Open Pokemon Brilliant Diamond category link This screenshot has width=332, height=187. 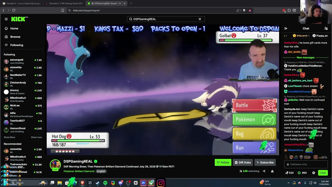[x=79, y=171]
